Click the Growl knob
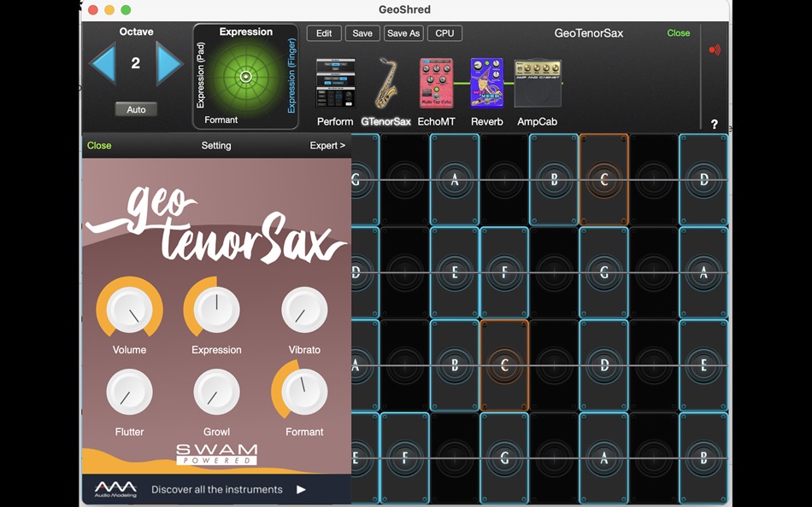 [x=216, y=392]
